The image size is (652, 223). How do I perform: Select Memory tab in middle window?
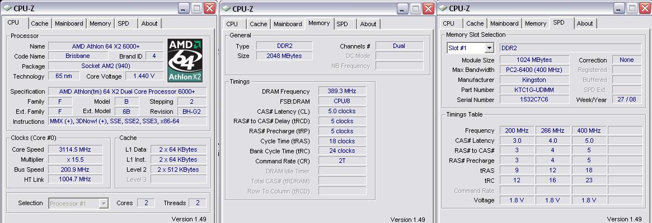319,23
